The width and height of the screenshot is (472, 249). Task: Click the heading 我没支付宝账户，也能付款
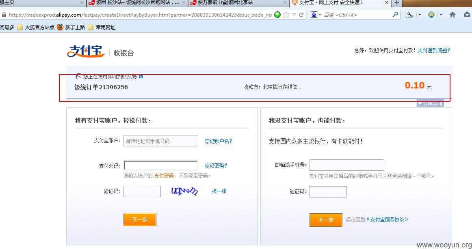tap(307, 120)
